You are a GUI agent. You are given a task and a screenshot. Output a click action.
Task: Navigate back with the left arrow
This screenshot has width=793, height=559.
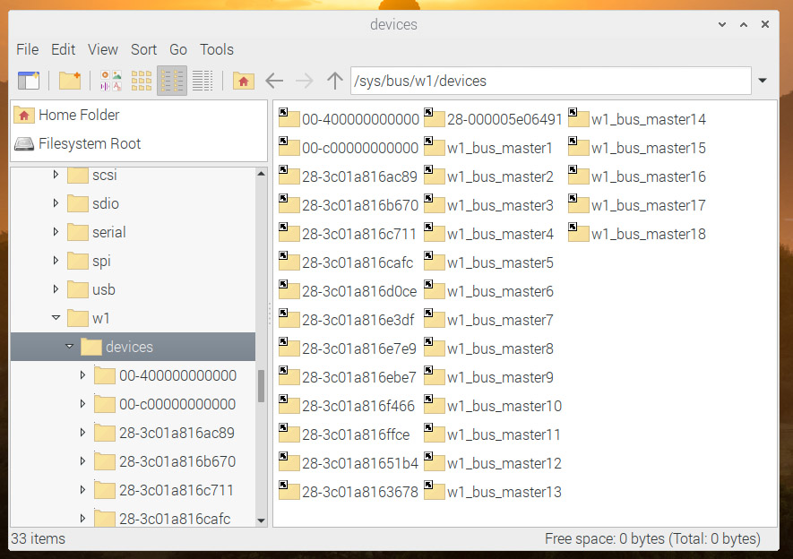coord(274,81)
